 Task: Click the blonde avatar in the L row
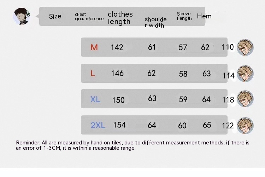click(245, 74)
